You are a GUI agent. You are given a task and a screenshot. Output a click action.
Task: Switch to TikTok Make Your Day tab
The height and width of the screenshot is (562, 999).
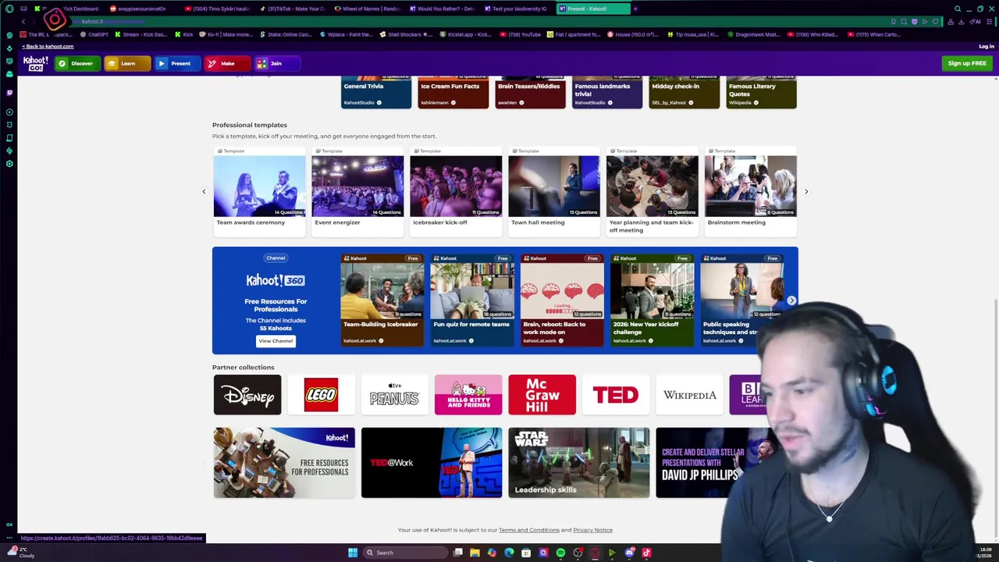(x=292, y=9)
